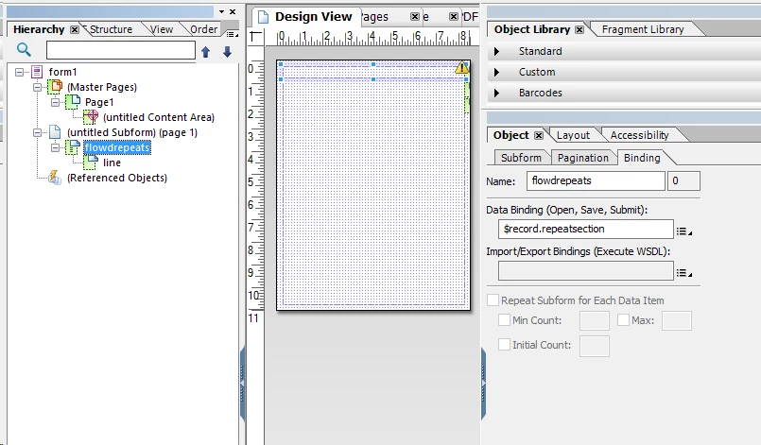Open Import/Export Bindings options menu icon
The image size is (761, 445).
tap(683, 273)
